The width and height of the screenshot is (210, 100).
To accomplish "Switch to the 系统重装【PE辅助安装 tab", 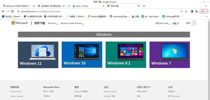I will [x=53, y=6].
